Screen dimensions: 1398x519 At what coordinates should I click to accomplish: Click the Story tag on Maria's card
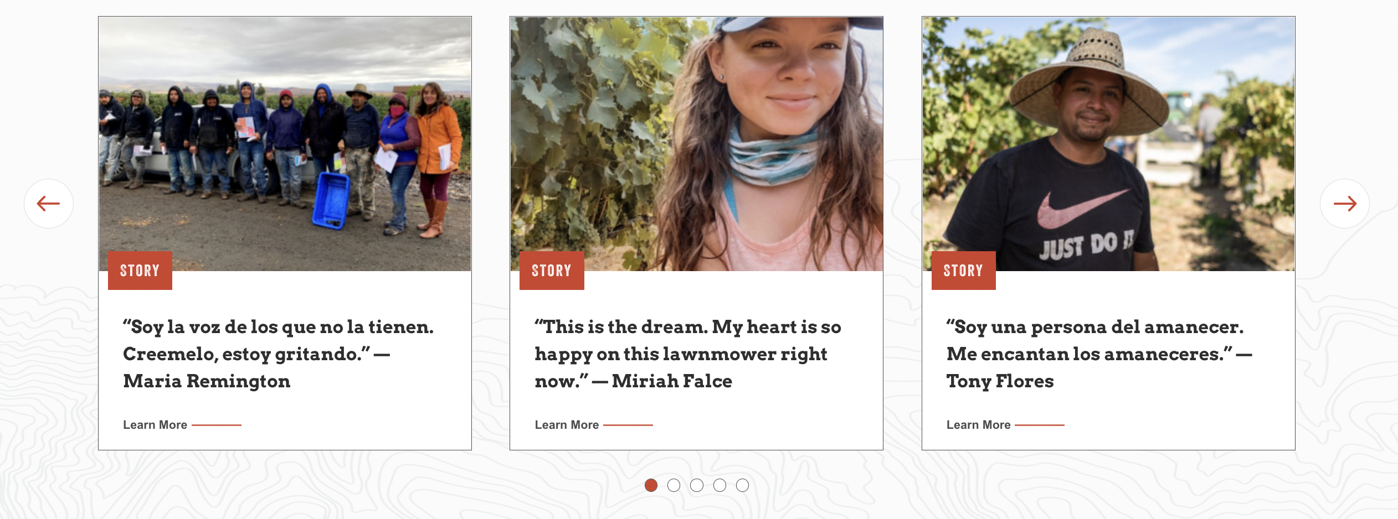pyautogui.click(x=140, y=271)
